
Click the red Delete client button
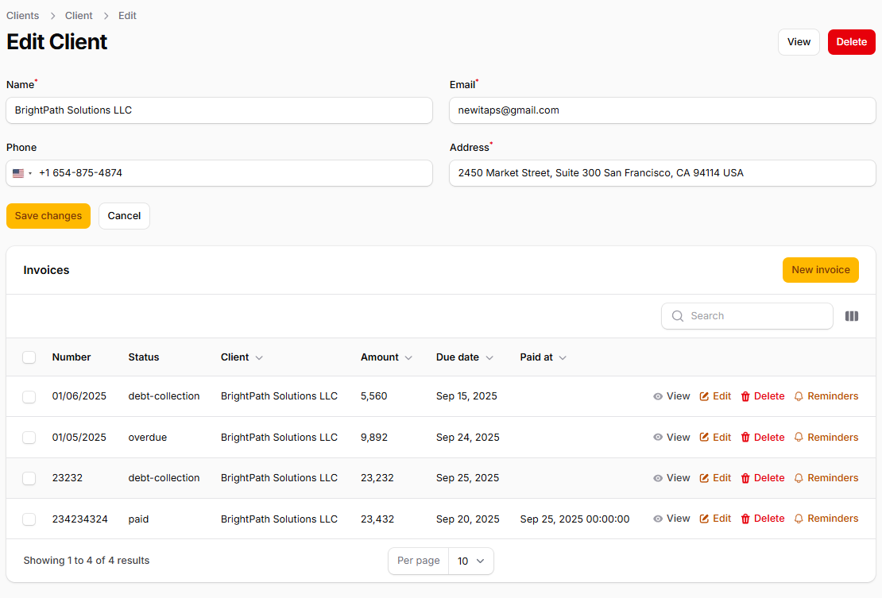(851, 42)
